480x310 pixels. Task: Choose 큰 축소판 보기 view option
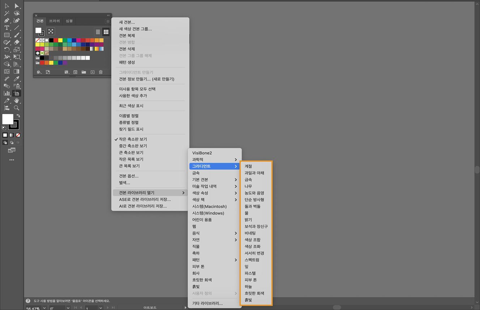150,152
